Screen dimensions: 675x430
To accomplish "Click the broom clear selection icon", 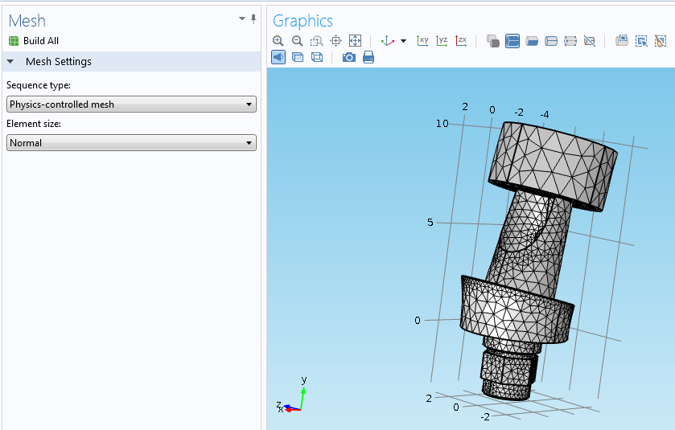I will click(661, 41).
